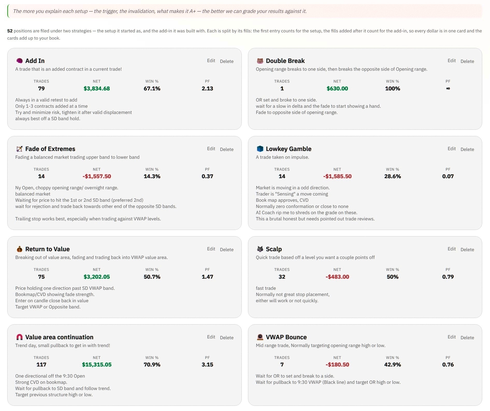Delete the Scalp strategy
The width and height of the screenshot is (490, 411).
pyautogui.click(x=467, y=250)
